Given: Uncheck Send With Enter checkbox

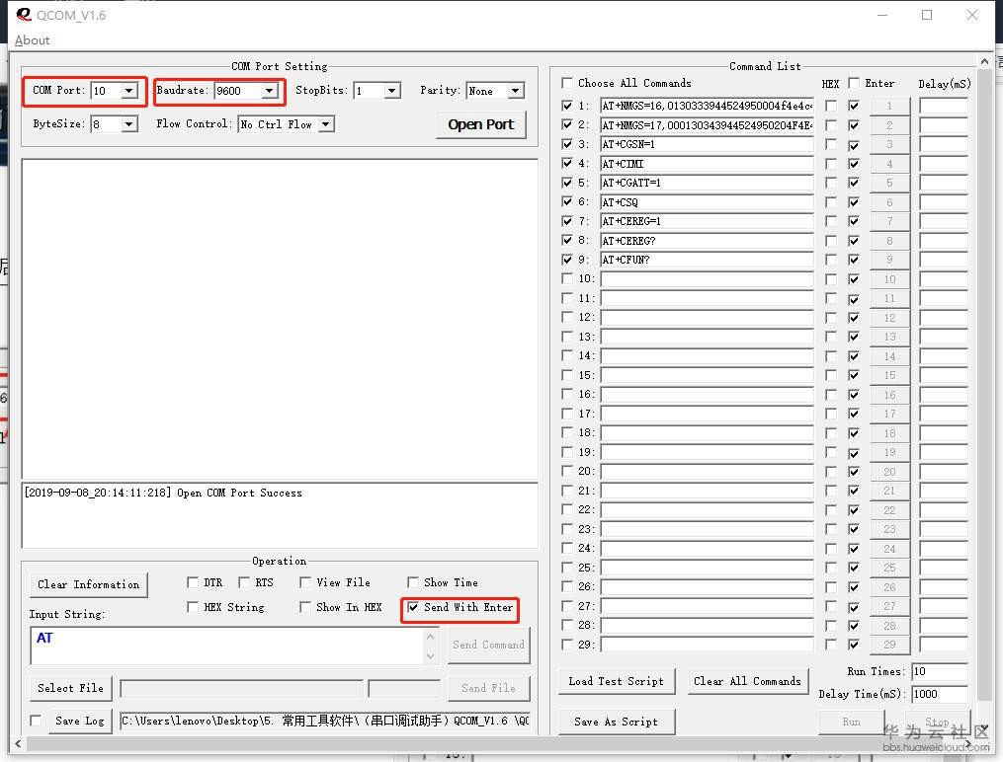Looking at the screenshot, I should tap(413, 607).
